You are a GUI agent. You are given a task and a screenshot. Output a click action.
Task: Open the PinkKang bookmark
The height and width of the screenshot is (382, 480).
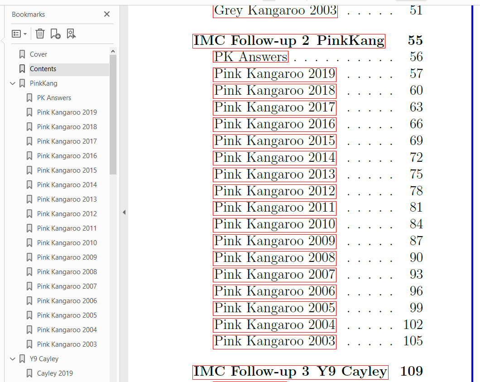tap(43, 83)
